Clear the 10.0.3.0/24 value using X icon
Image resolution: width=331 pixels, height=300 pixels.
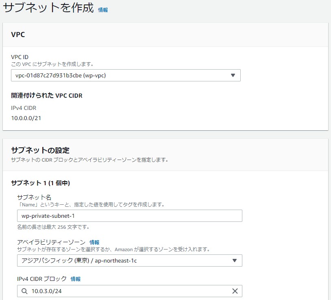(x=235, y=291)
